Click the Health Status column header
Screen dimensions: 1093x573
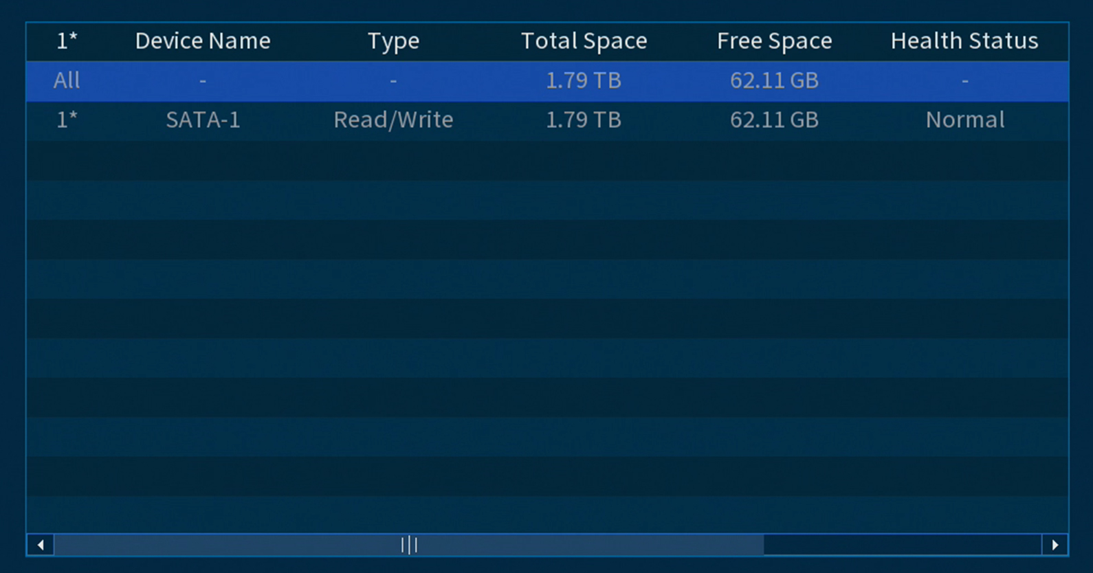pos(964,41)
